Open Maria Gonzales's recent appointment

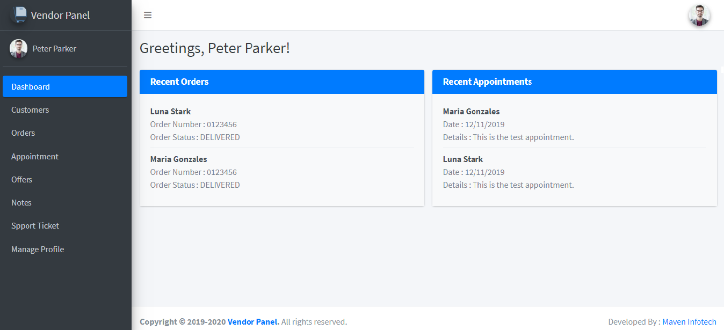coord(575,124)
